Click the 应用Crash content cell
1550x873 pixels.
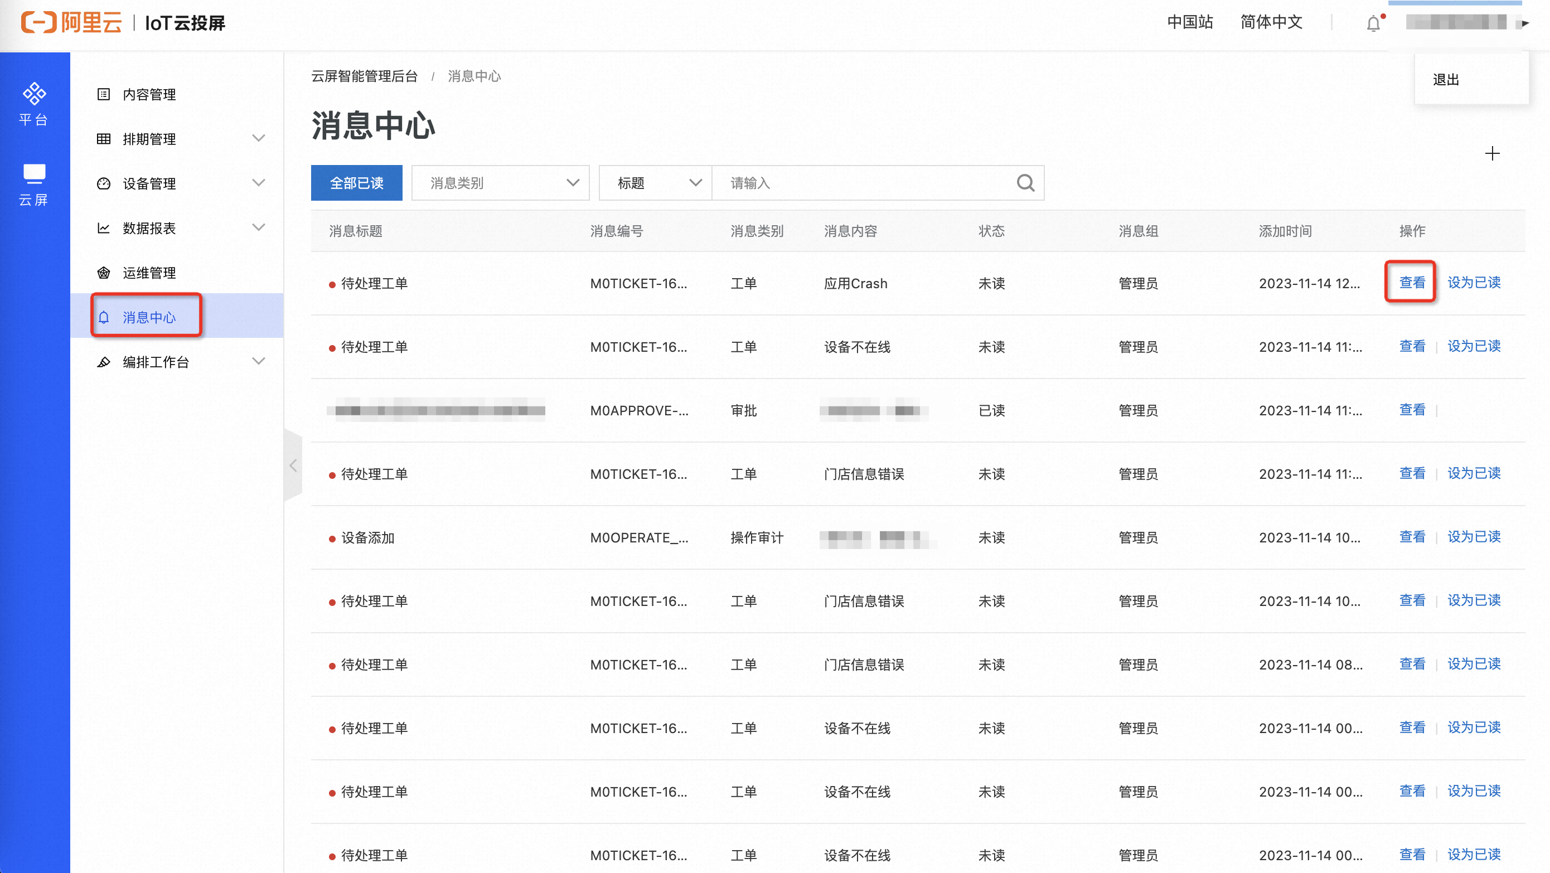point(855,283)
